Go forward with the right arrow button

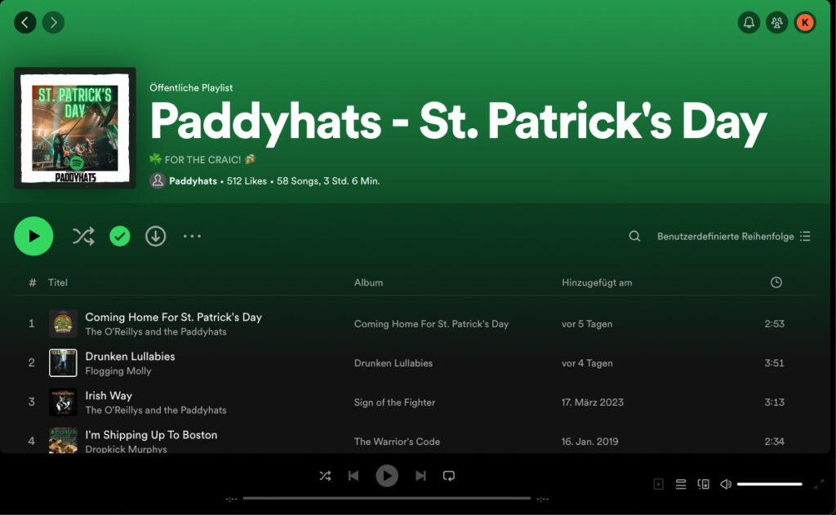pyautogui.click(x=53, y=22)
